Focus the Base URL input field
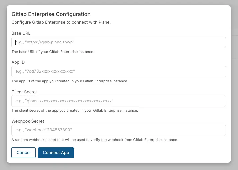The height and width of the screenshot is (170, 238). 119,42
